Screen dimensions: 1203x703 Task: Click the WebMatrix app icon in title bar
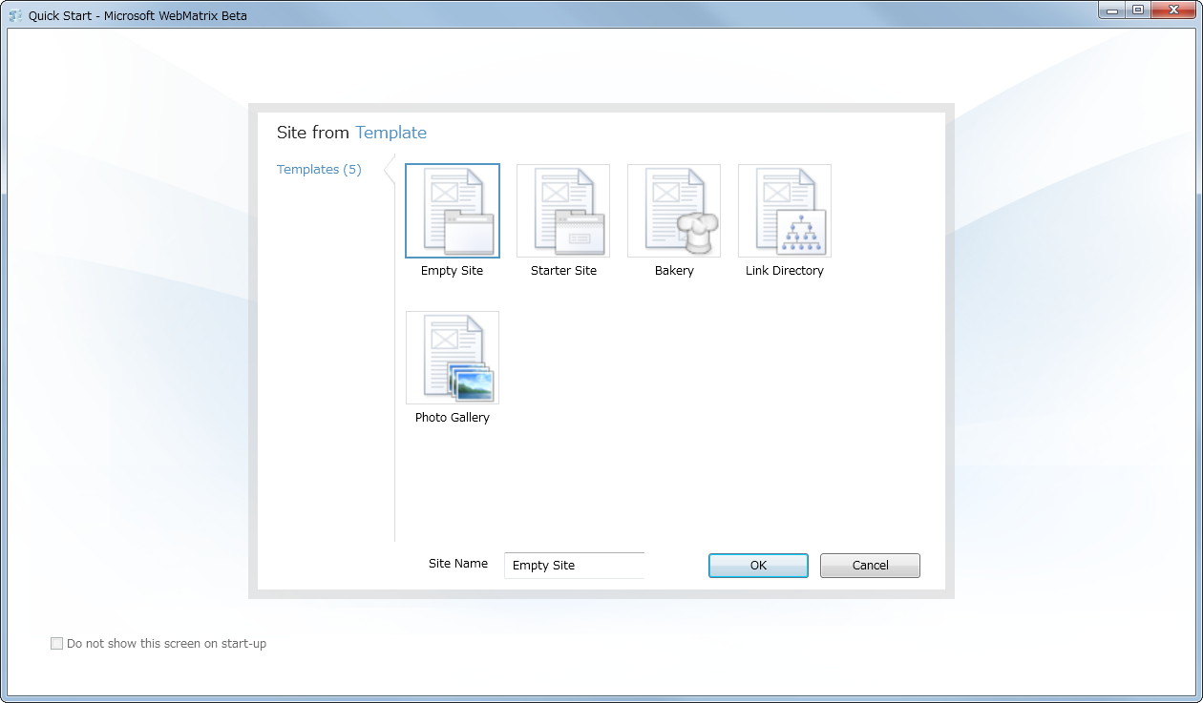(x=15, y=15)
